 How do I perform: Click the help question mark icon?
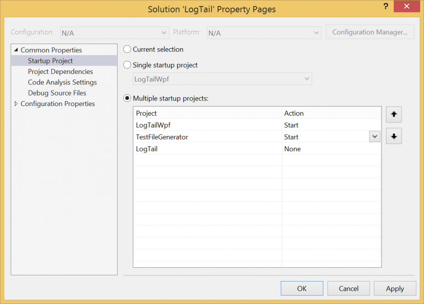(x=385, y=8)
